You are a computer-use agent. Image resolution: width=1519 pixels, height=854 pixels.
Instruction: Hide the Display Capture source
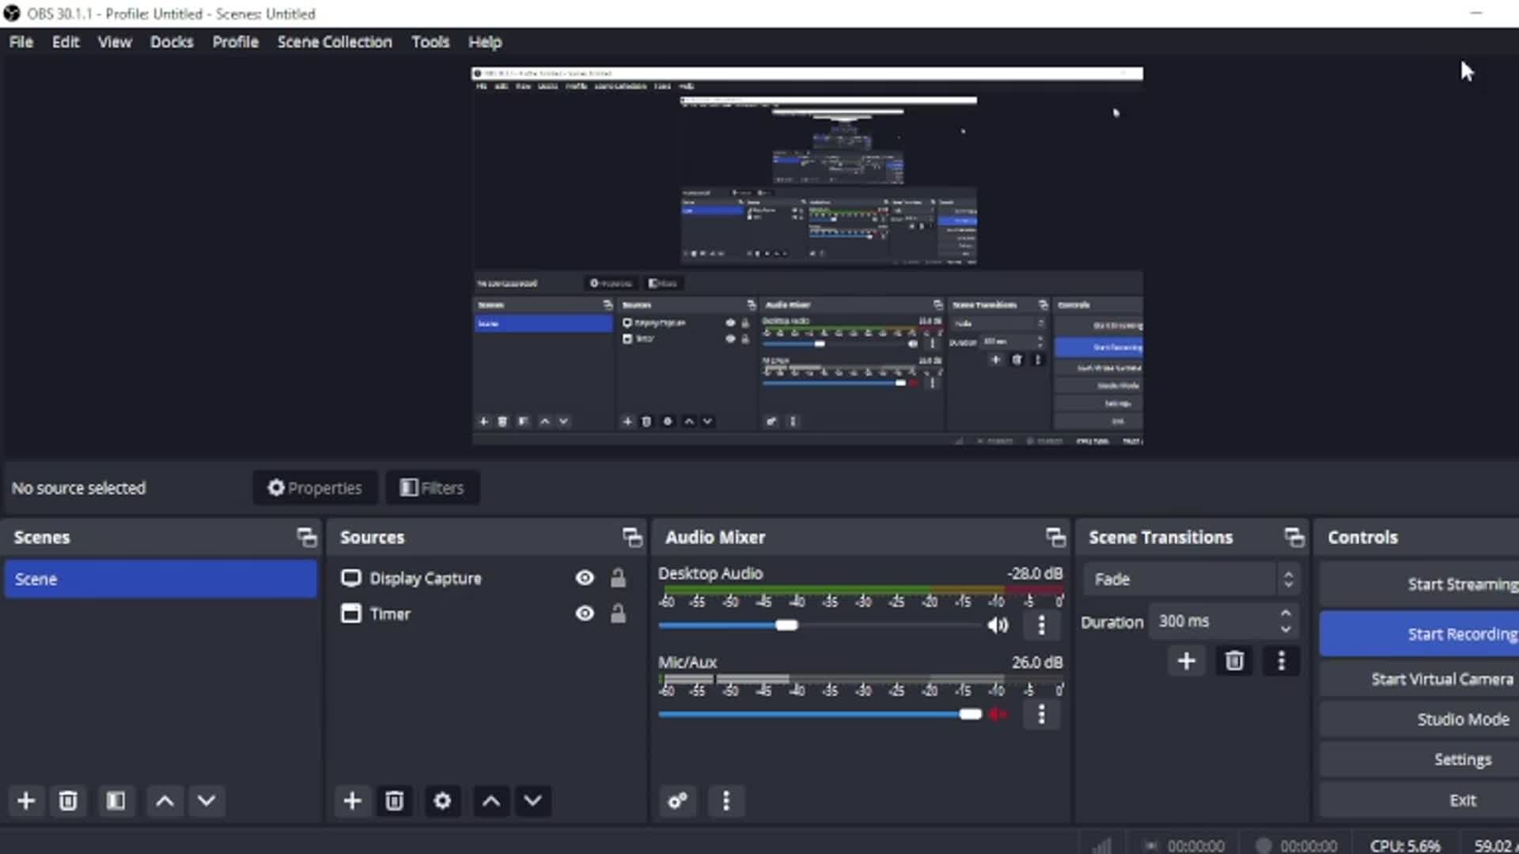(585, 578)
